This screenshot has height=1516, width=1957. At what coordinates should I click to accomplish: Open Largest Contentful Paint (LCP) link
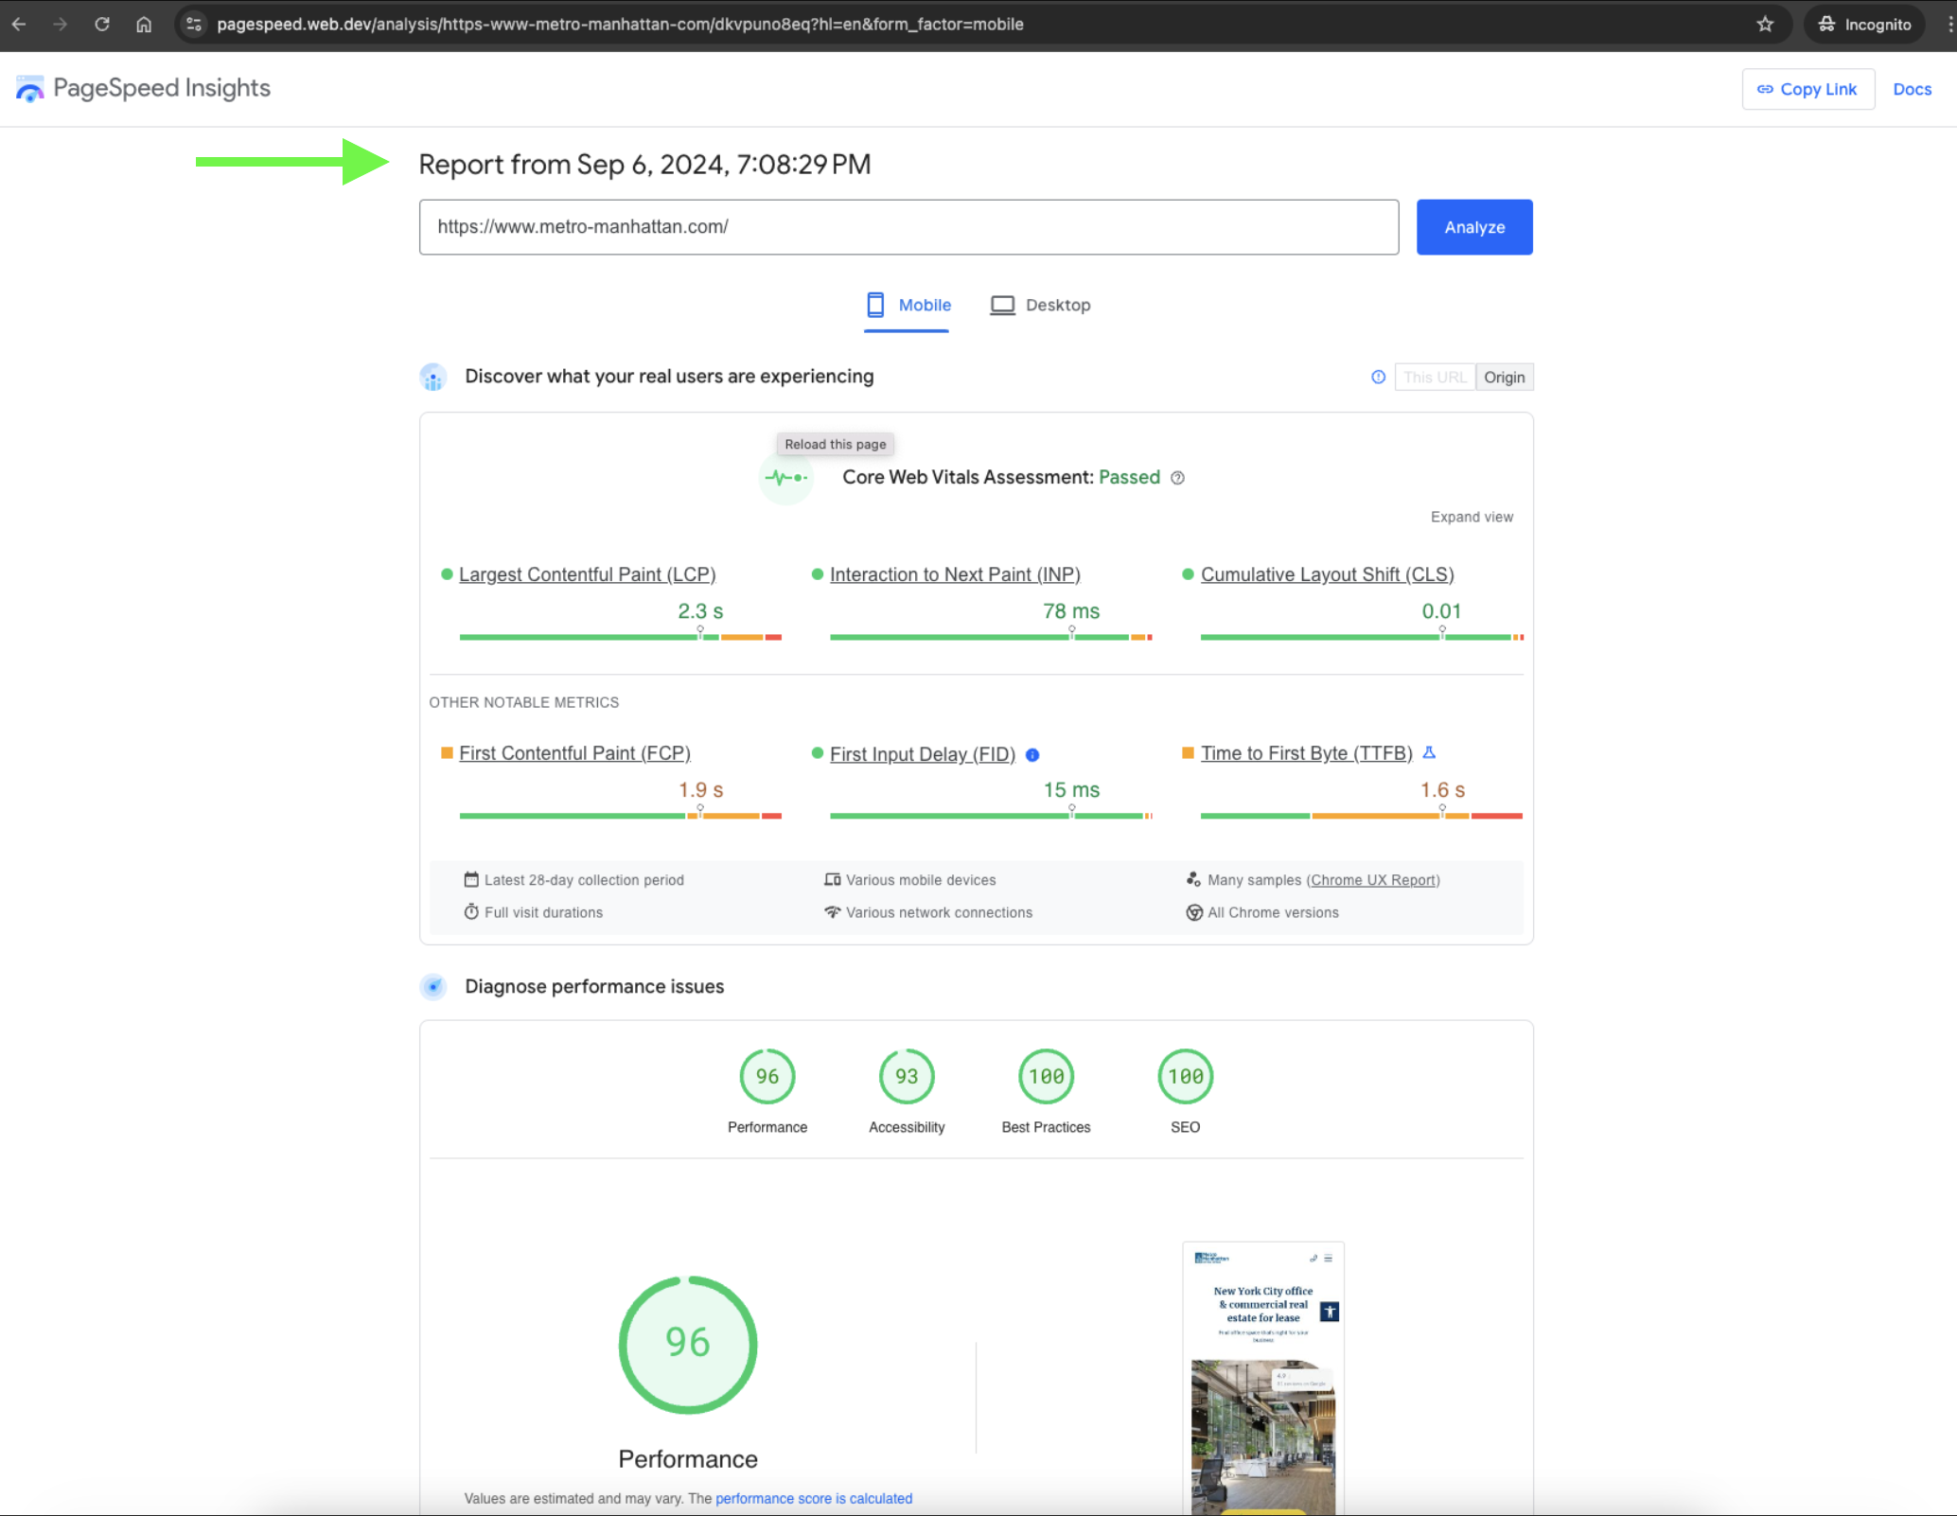click(587, 574)
